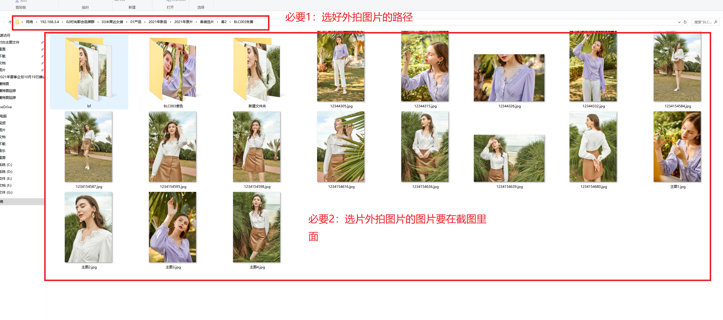The width and height of the screenshot is (723, 320).
Task: Open address bar history dropdown arrow
Action: (x=679, y=22)
